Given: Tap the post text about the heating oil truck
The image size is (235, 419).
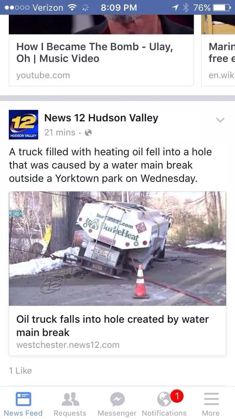Looking at the screenshot, I should (111, 165).
